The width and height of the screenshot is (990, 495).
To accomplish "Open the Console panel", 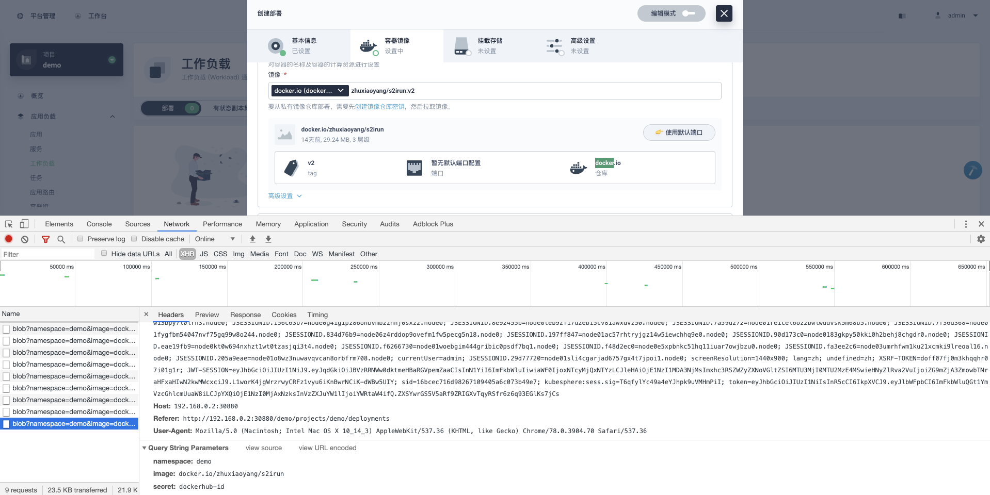I will 99,224.
